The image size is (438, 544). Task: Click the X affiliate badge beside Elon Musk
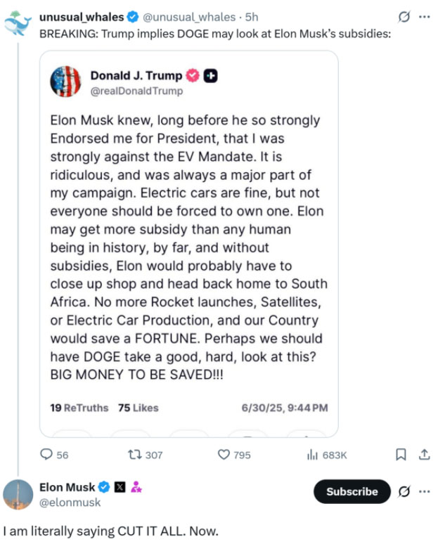pyautogui.click(x=120, y=487)
